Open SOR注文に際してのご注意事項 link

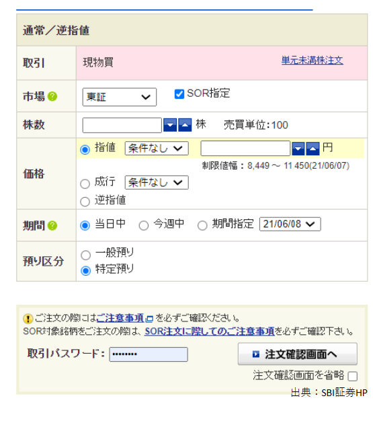[210, 332]
